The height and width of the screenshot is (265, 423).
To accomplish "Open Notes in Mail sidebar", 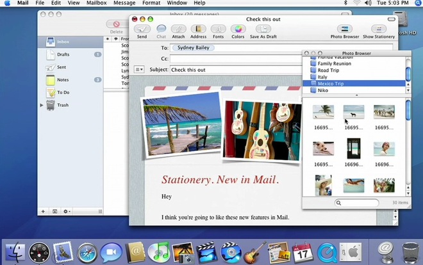I will click(x=70, y=80).
